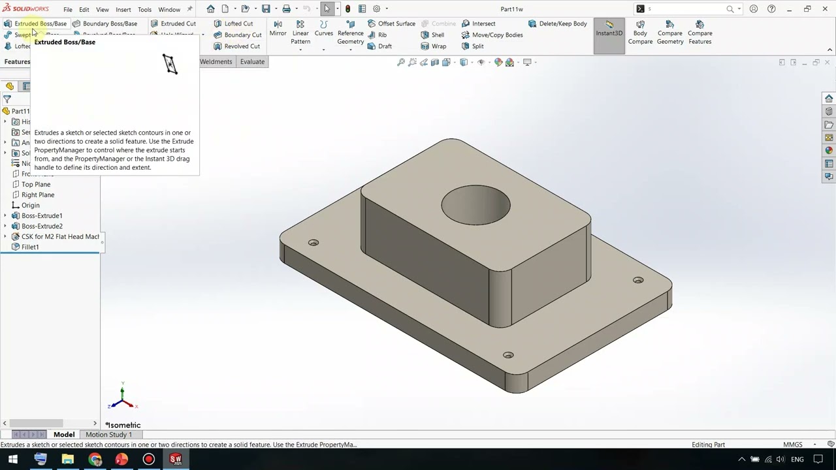Expand the Reference Geometry dropdown arrow
This screenshot has height=470, width=836.
(351, 50)
